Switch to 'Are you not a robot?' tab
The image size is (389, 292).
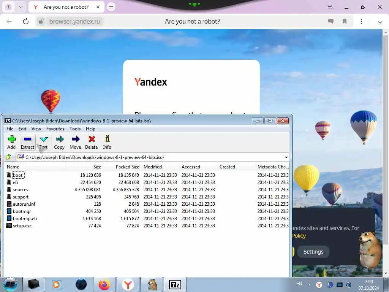66,7
